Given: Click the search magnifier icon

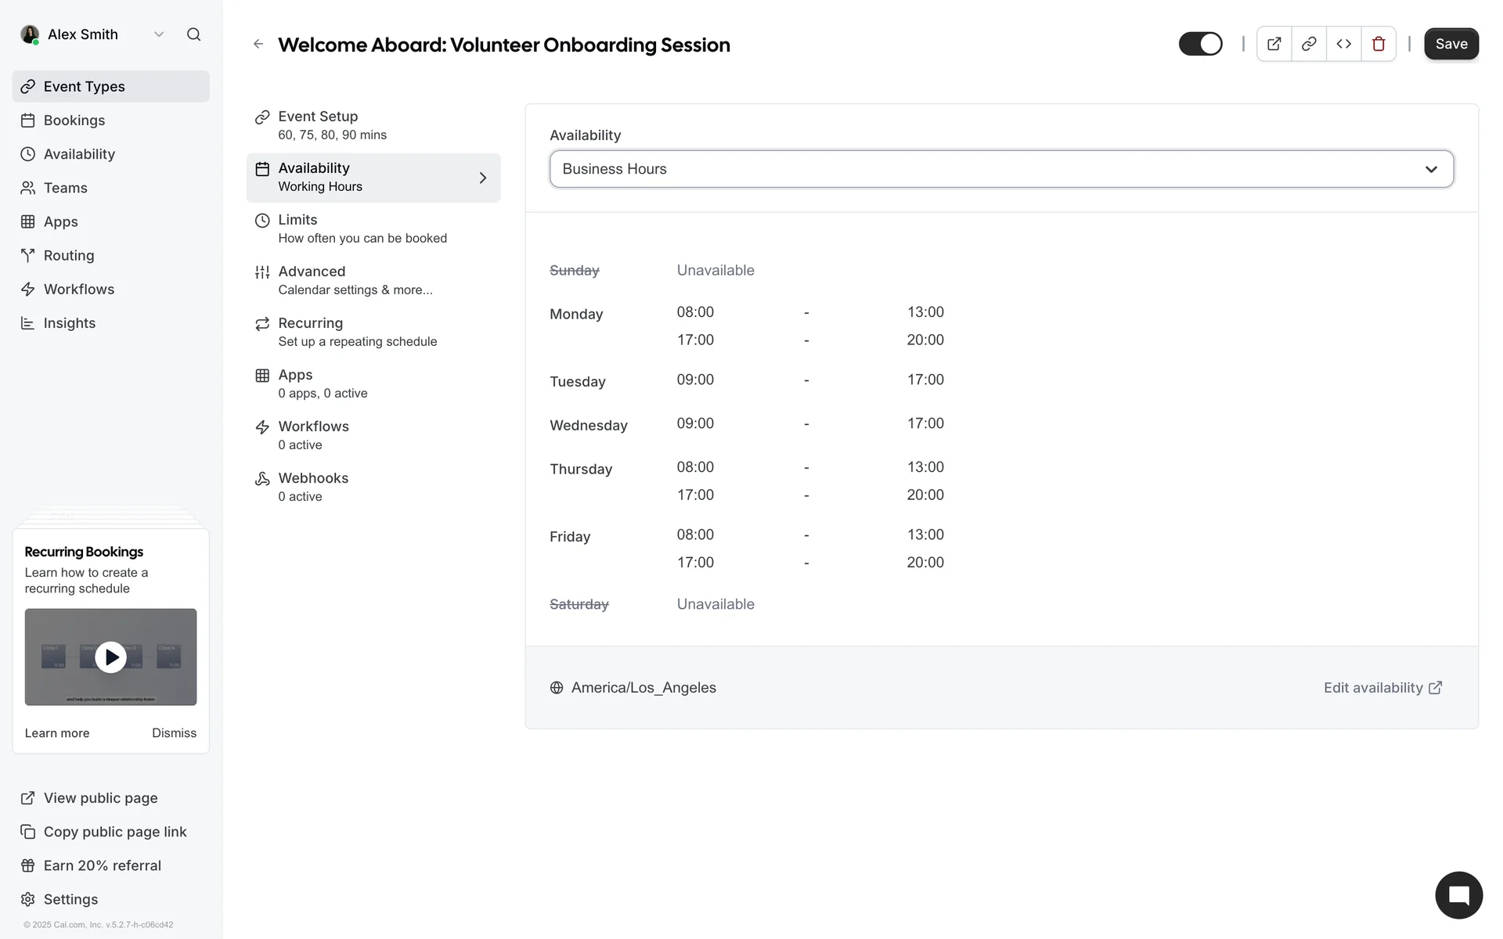Looking at the screenshot, I should click(193, 34).
